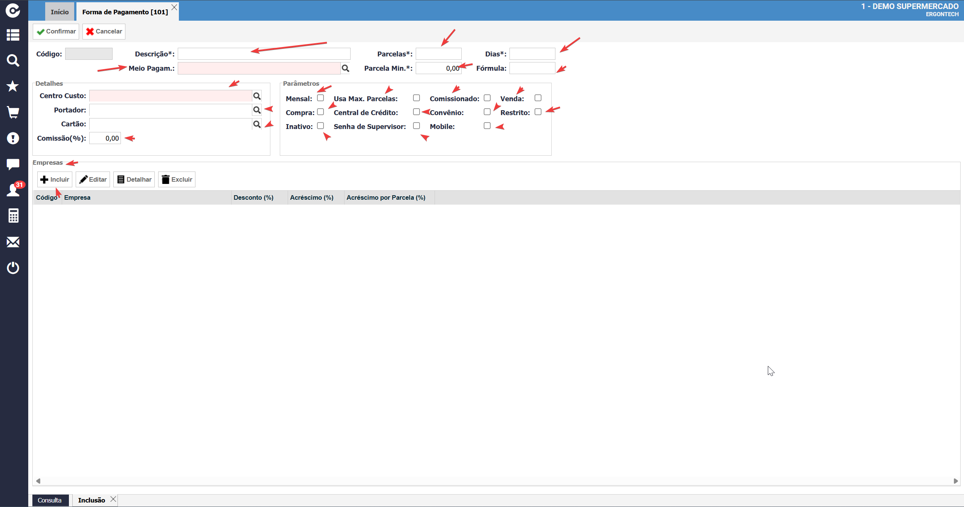The width and height of the screenshot is (964, 507).
Task: Switch to the Início tab
Action: 60,12
